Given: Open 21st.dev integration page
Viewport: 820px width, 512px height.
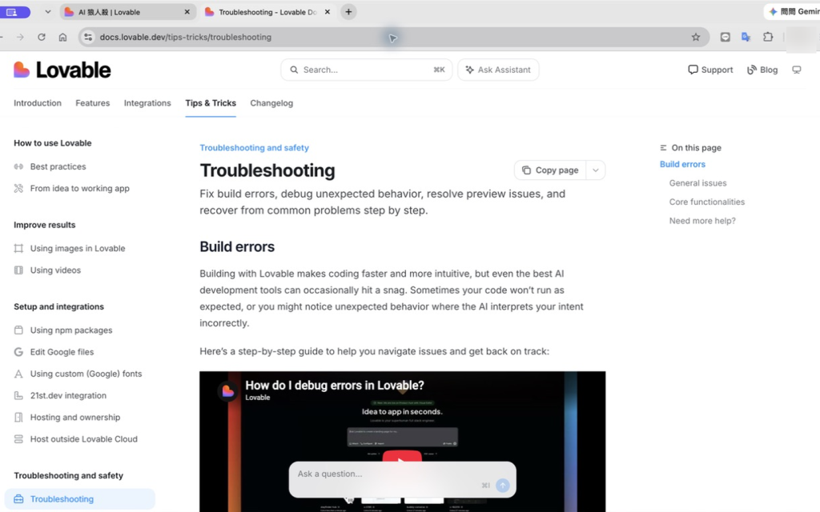Looking at the screenshot, I should point(68,395).
